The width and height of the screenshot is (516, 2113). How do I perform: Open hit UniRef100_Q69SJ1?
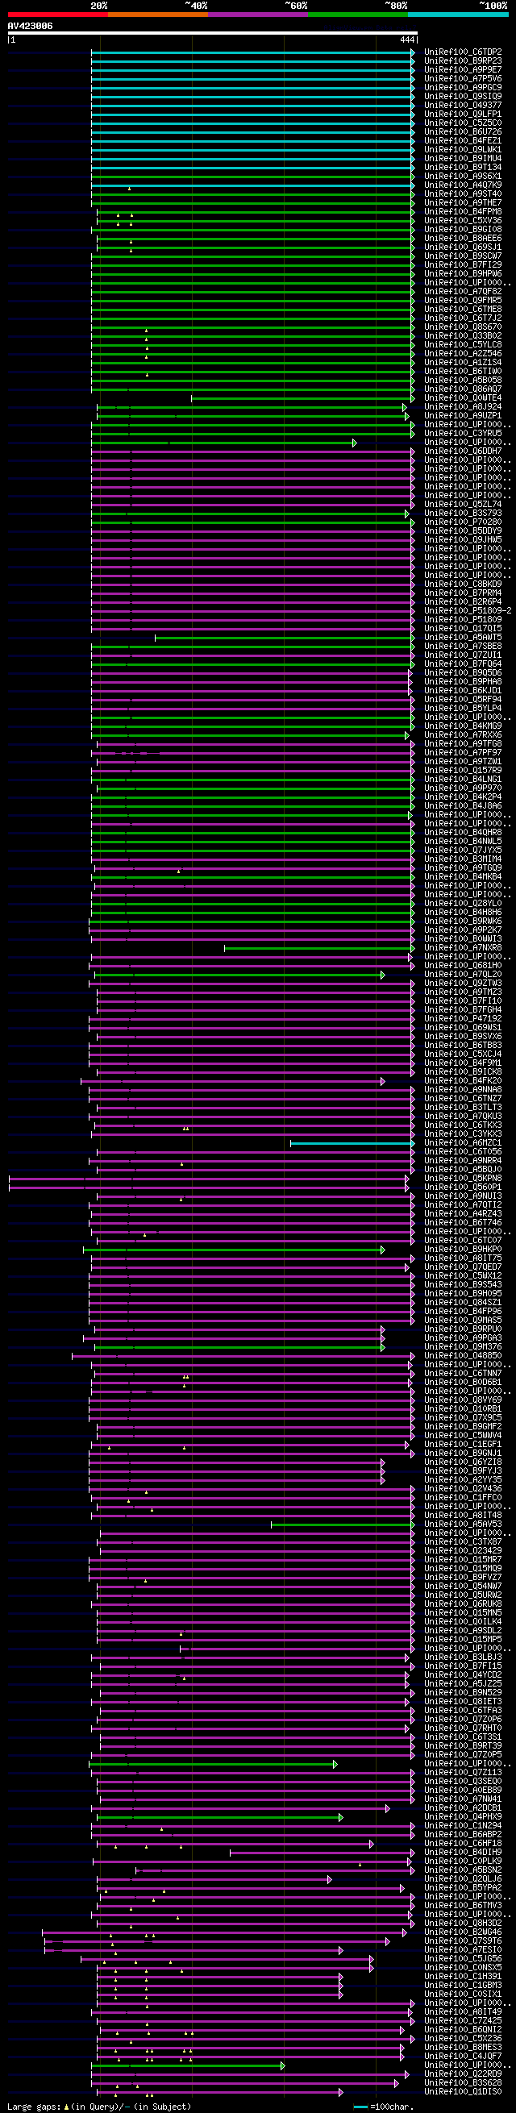(463, 247)
